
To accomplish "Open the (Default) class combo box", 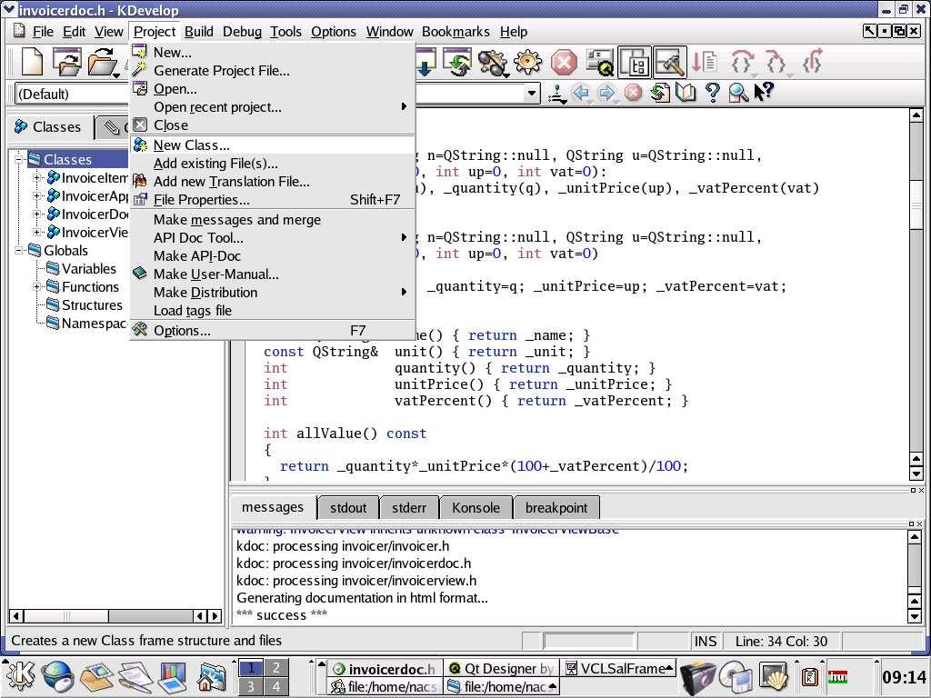I will [71, 94].
